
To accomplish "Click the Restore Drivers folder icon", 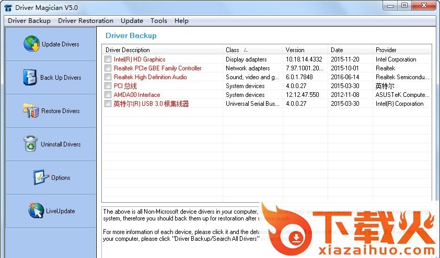I will coord(31,111).
